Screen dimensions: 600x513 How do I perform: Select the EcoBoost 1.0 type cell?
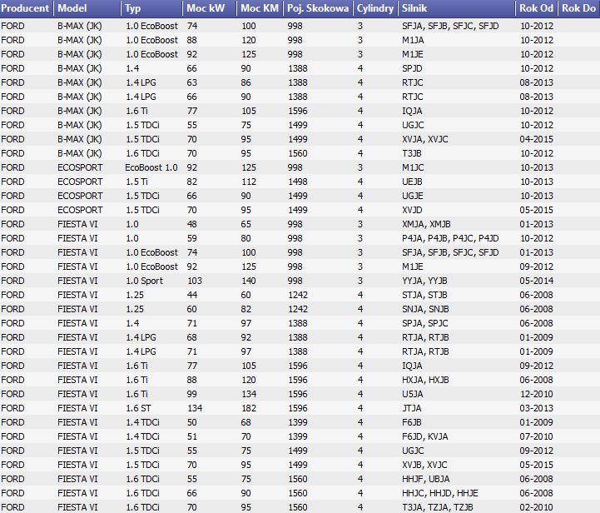coord(151,167)
